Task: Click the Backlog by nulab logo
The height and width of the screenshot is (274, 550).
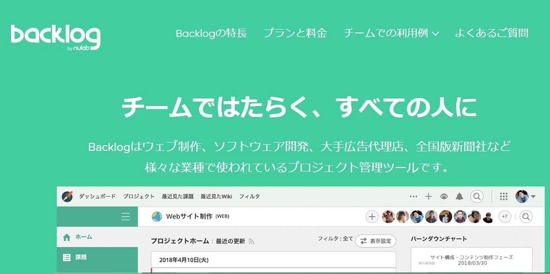Action: (x=56, y=38)
